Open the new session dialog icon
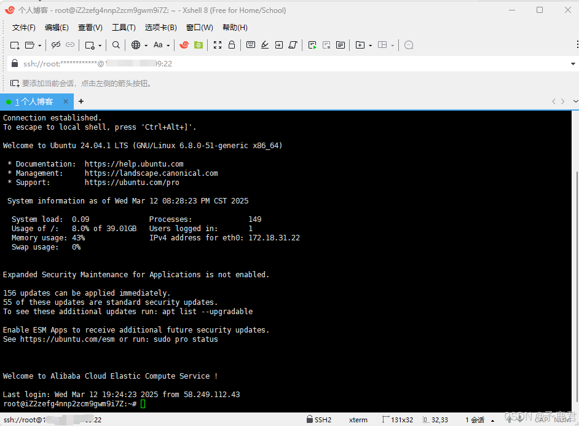 [x=15, y=45]
